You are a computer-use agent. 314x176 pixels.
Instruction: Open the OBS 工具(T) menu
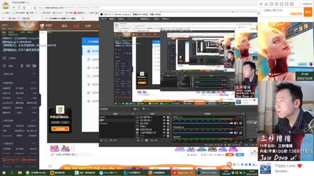coord(156,19)
